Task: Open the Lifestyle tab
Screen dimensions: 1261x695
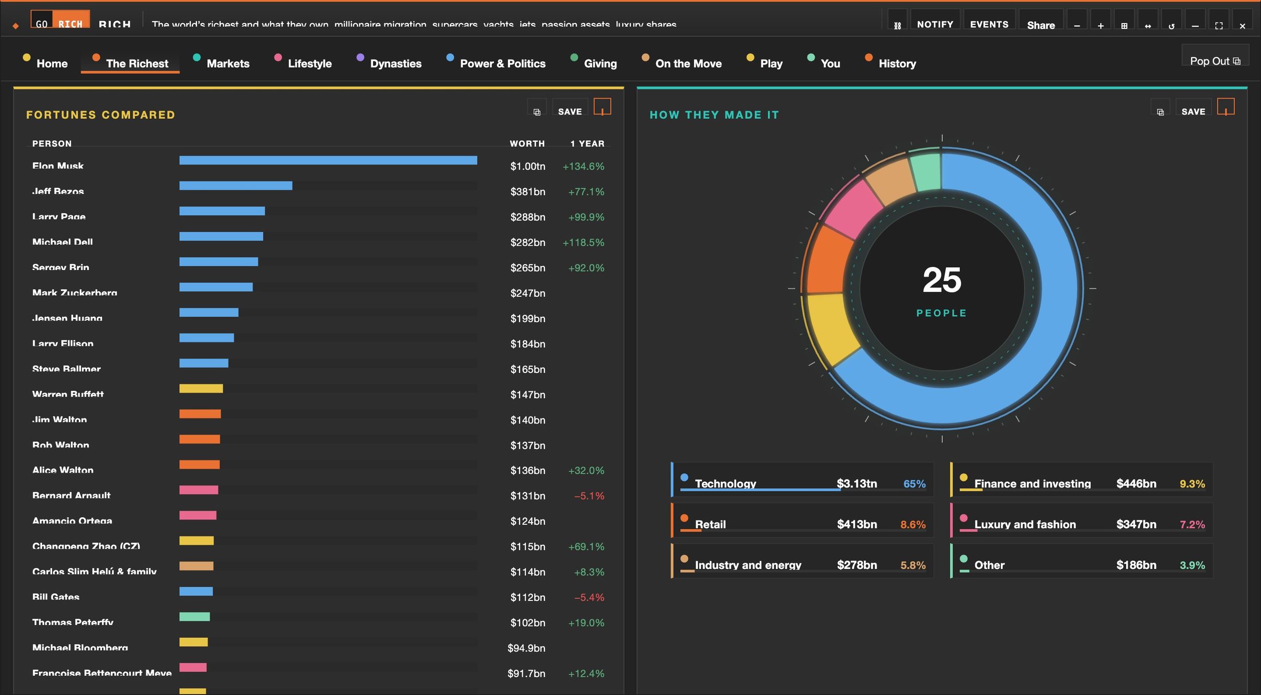Action: click(303, 63)
